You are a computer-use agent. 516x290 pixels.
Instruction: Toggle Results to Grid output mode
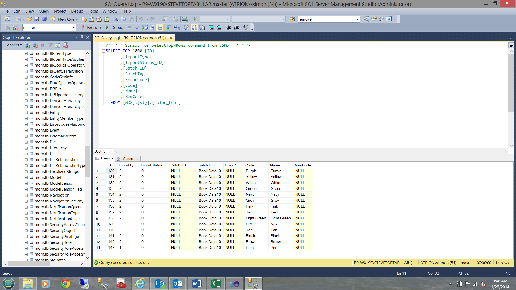click(x=194, y=27)
